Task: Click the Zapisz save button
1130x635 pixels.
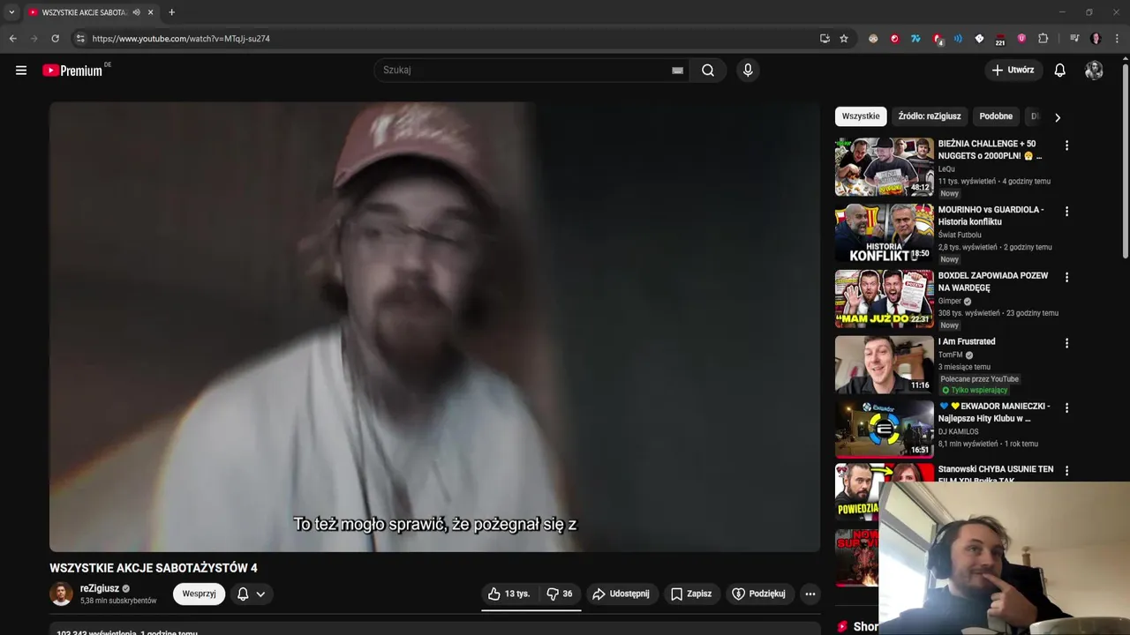Action: (x=691, y=594)
